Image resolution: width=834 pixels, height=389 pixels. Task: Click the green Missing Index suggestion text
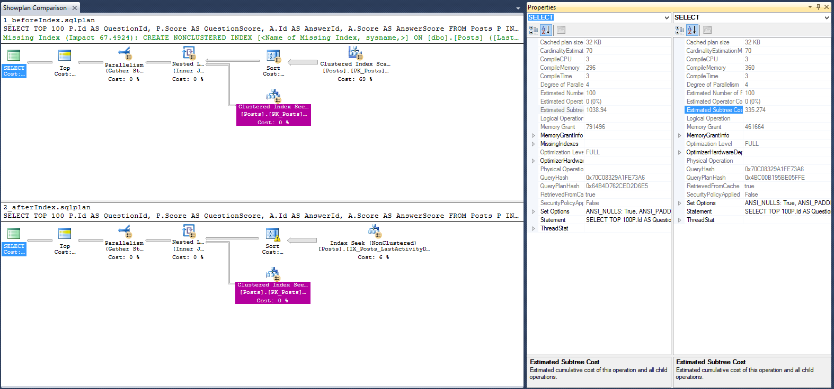261,38
